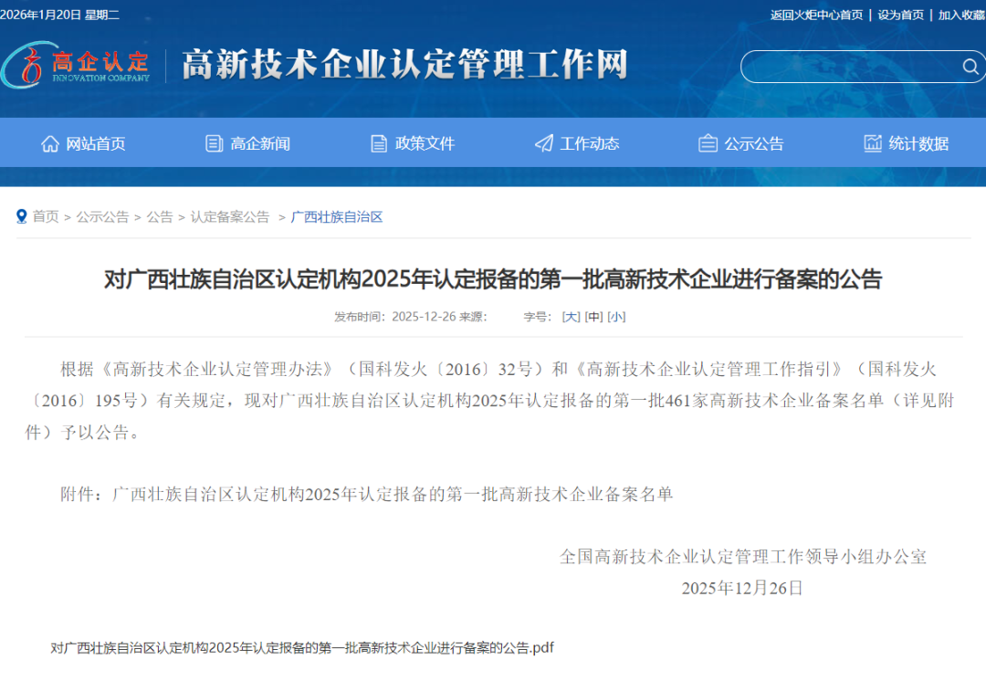Go to 认定备案公告 in breadcrumb

[230, 216]
